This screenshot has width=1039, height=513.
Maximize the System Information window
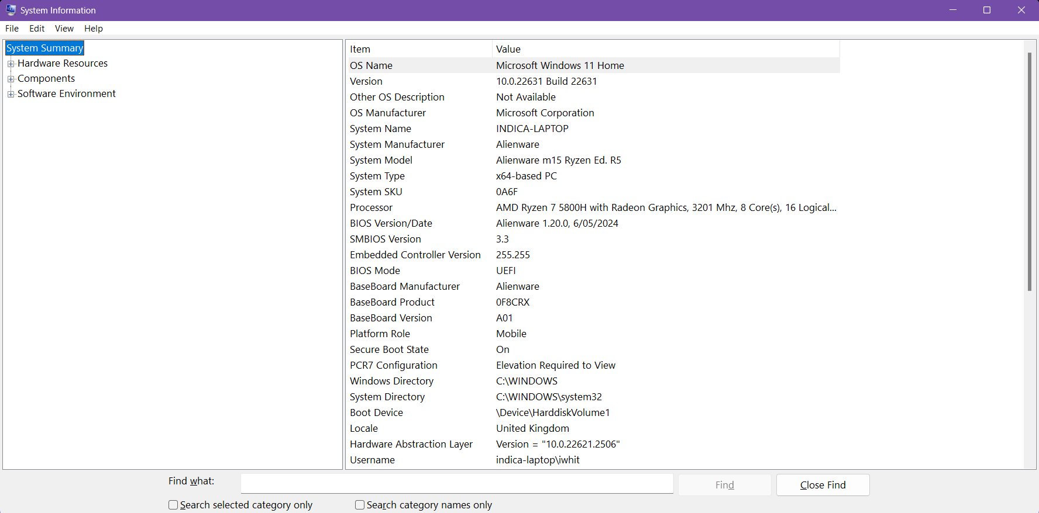(x=987, y=10)
